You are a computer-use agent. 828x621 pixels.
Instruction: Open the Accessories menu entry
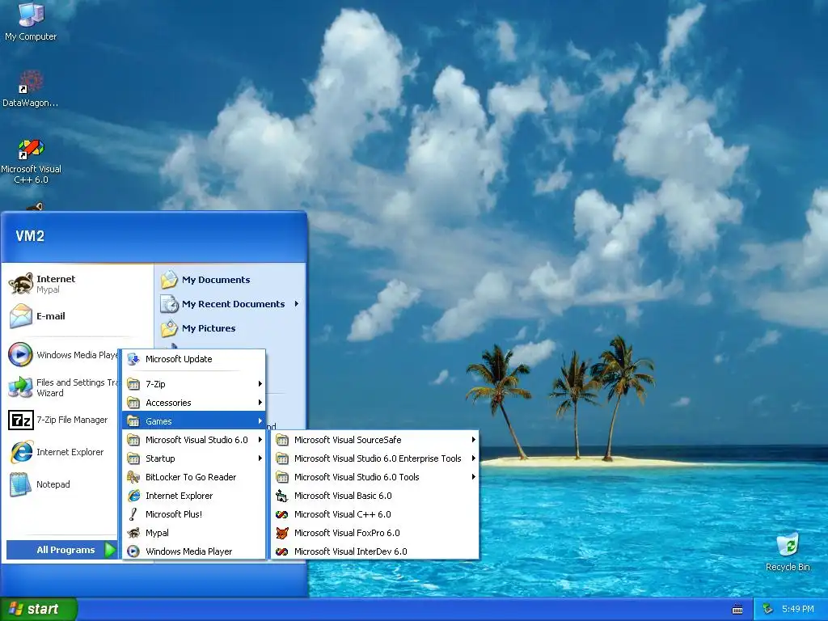(194, 403)
